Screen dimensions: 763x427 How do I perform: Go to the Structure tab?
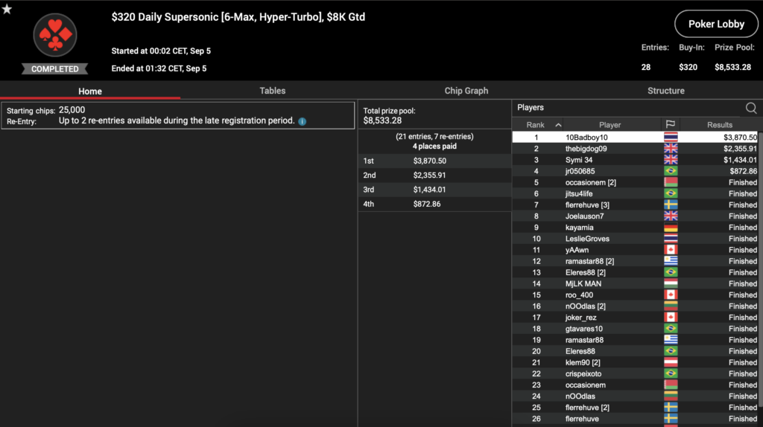pyautogui.click(x=665, y=91)
